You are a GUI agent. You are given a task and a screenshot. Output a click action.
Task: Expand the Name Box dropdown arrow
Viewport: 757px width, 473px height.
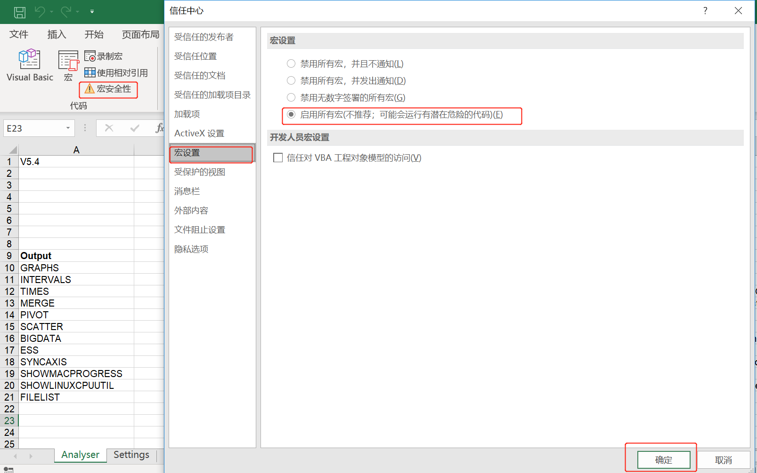click(68, 128)
